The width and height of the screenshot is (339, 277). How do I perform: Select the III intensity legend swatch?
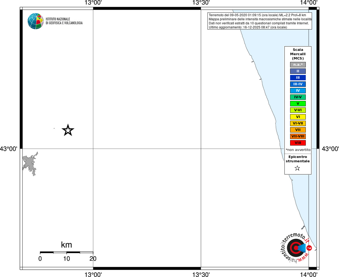click(298, 78)
